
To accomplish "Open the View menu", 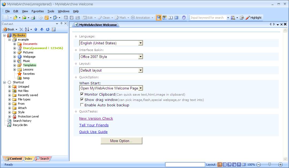I will [x=25, y=11].
